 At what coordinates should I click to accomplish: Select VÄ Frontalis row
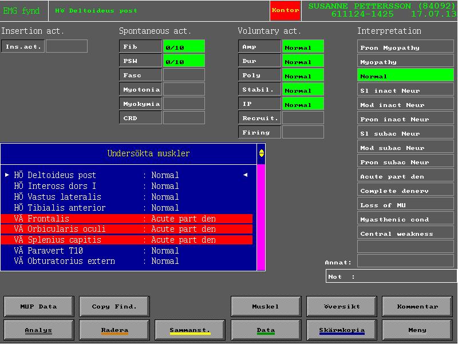click(x=127, y=219)
